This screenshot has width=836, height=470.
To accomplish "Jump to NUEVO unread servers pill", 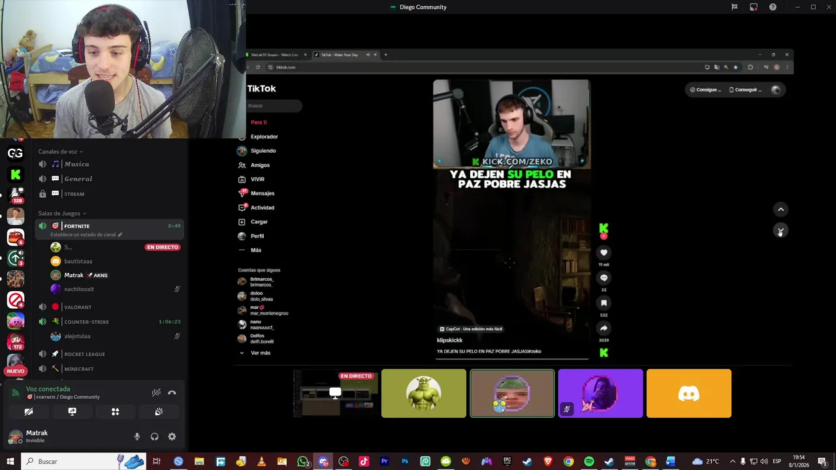I will point(15,371).
